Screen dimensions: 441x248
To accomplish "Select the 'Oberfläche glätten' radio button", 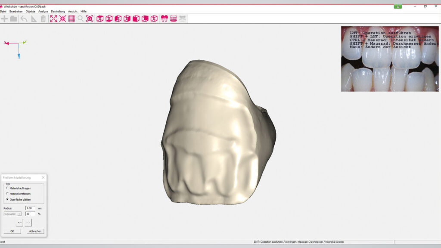I will [7, 199].
